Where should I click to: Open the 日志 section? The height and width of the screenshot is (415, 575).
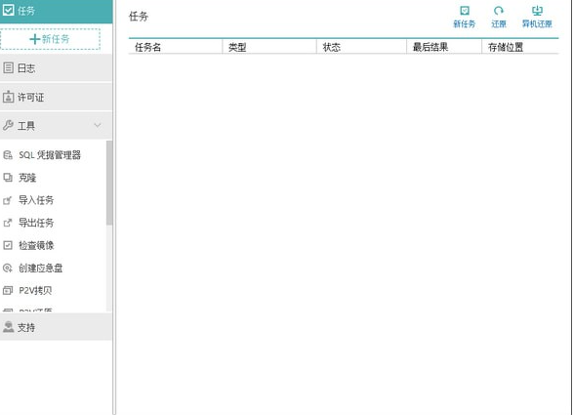coord(56,68)
